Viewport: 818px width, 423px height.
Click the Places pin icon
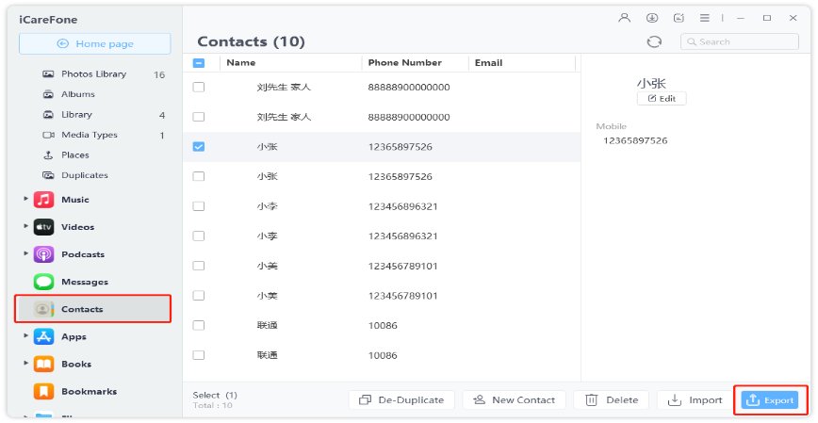tap(48, 155)
